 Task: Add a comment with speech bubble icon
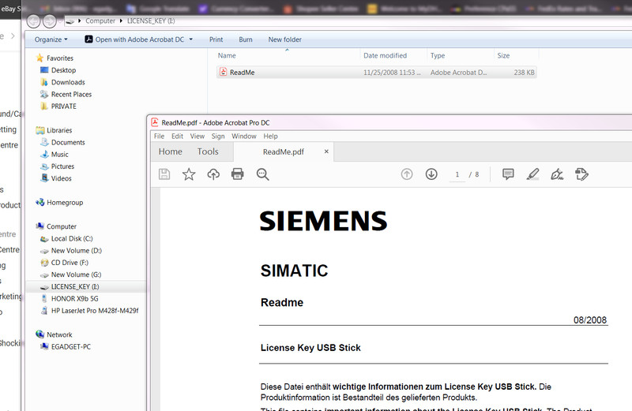point(508,174)
